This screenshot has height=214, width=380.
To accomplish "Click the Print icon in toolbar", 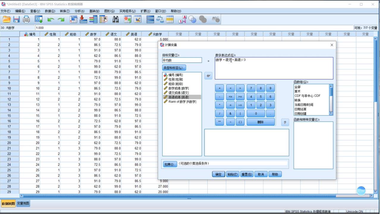I will pos(26,19).
